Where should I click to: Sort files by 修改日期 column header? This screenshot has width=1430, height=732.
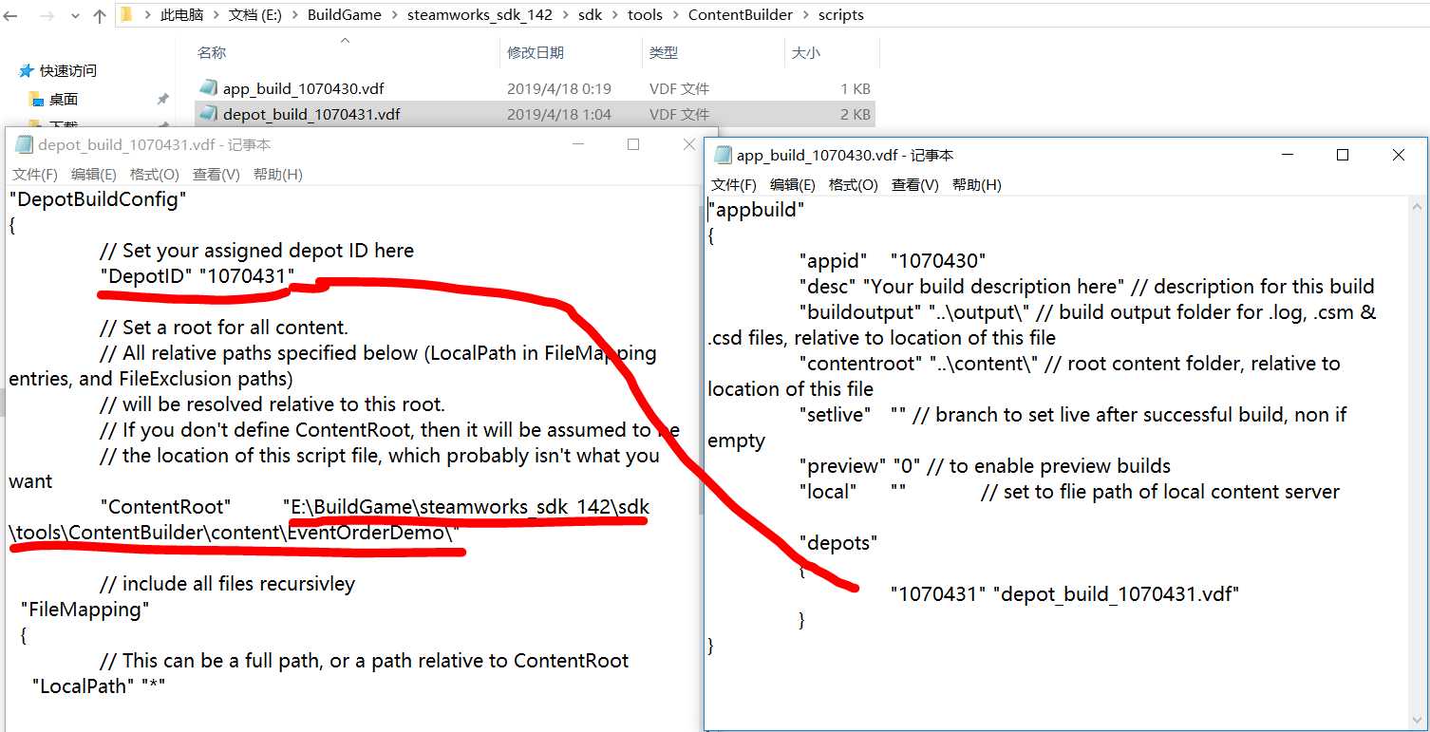coord(535,53)
